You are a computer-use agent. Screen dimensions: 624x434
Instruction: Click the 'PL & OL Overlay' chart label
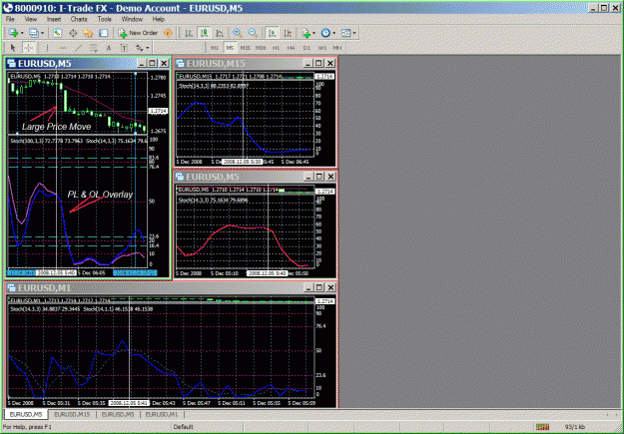[100, 195]
